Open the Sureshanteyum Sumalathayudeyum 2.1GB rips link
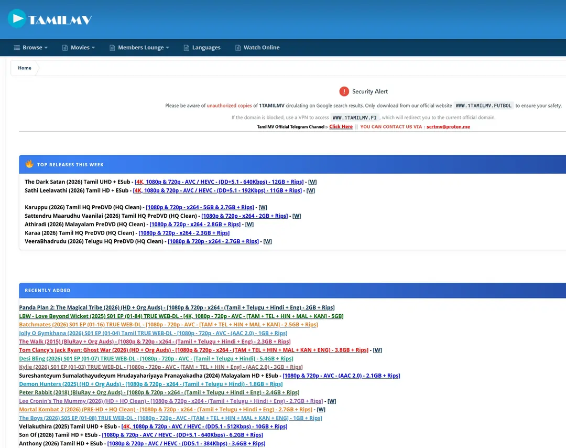Screen dimensions: 566x448 pos(341,376)
